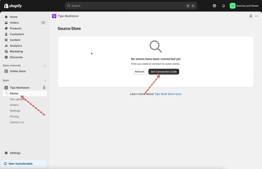Image resolution: width=262 pixels, height=169 pixels.
Task: Pin the app using the header pin icon
Action: 251,16
